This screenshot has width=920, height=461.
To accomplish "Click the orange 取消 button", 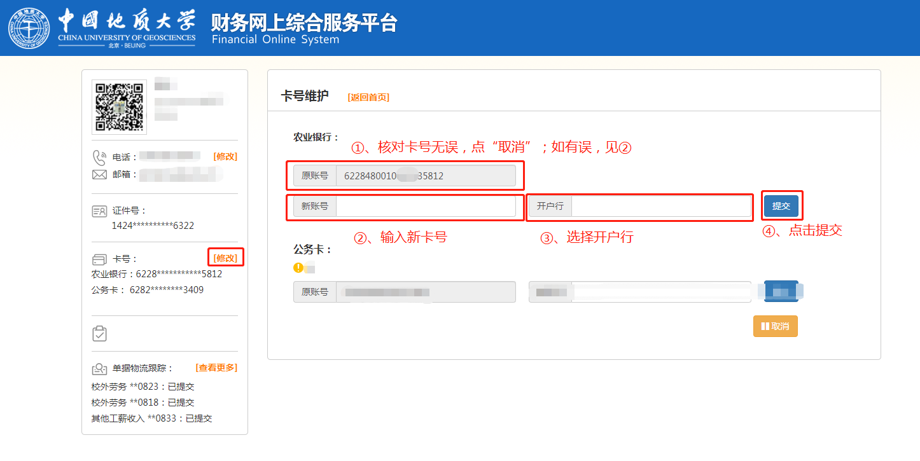I will pos(775,326).
